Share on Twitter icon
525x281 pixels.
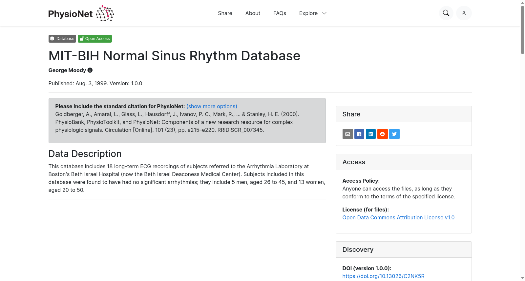tap(394, 134)
